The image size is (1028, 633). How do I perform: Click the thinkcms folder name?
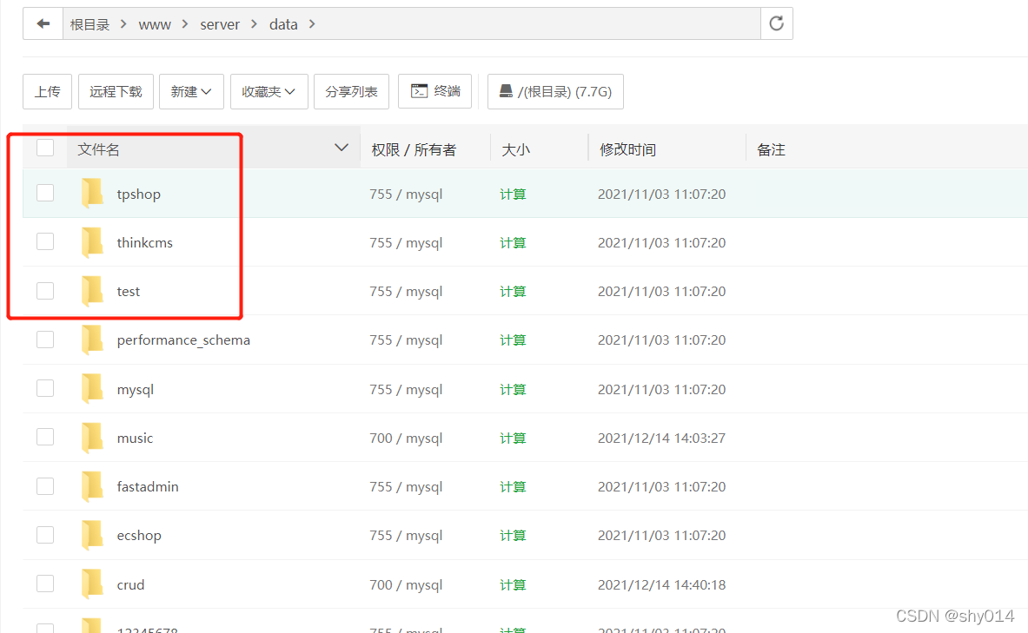(x=145, y=242)
